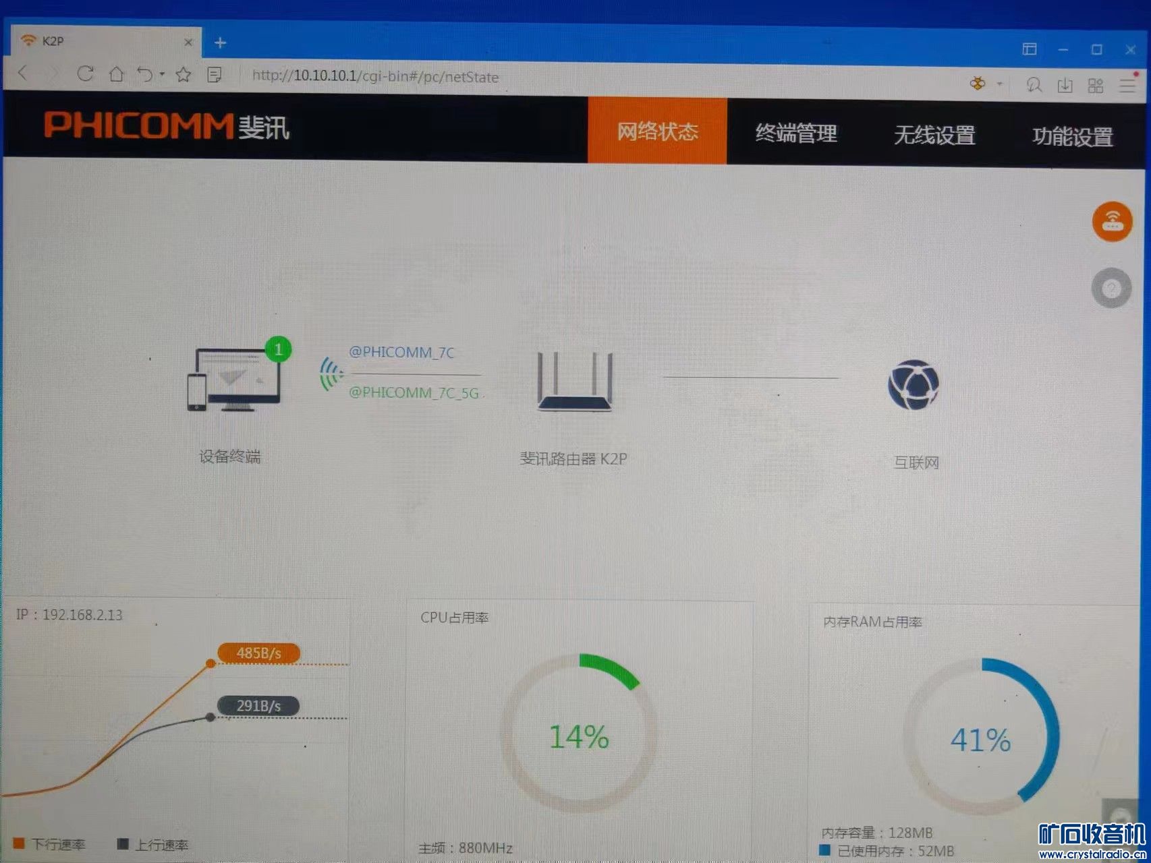Click the browser download manager icon
1151x863 pixels.
point(1065,86)
